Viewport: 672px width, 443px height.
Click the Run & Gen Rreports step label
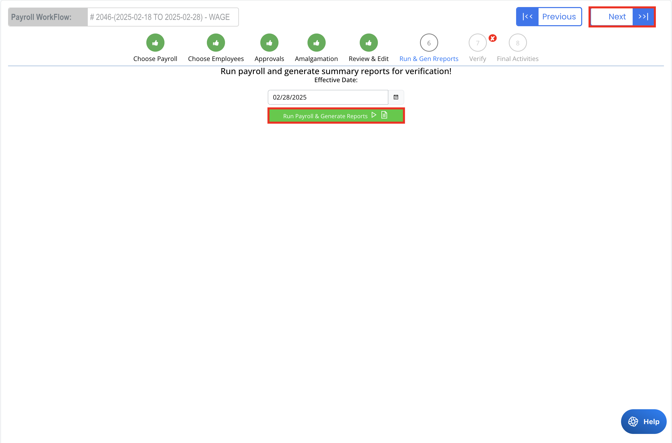click(429, 59)
